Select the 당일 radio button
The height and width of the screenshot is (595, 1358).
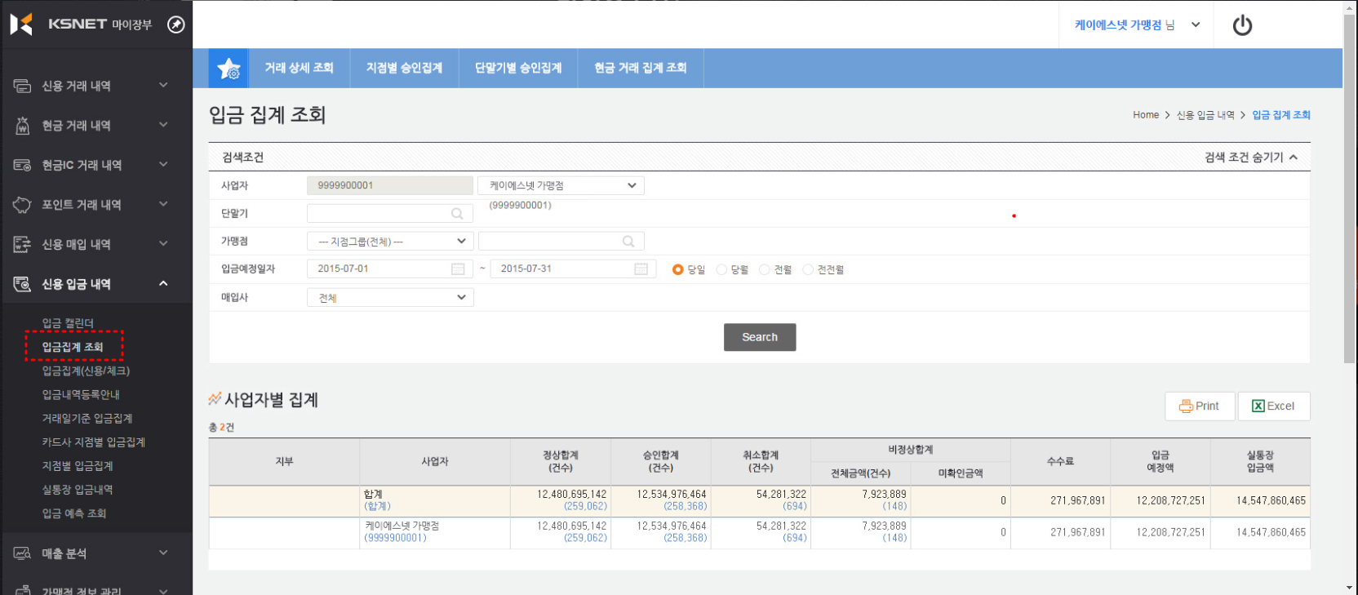point(677,269)
